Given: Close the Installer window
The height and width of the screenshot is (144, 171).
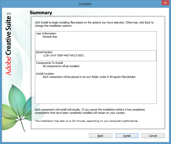Looking at the screenshot, I should click(165, 3).
